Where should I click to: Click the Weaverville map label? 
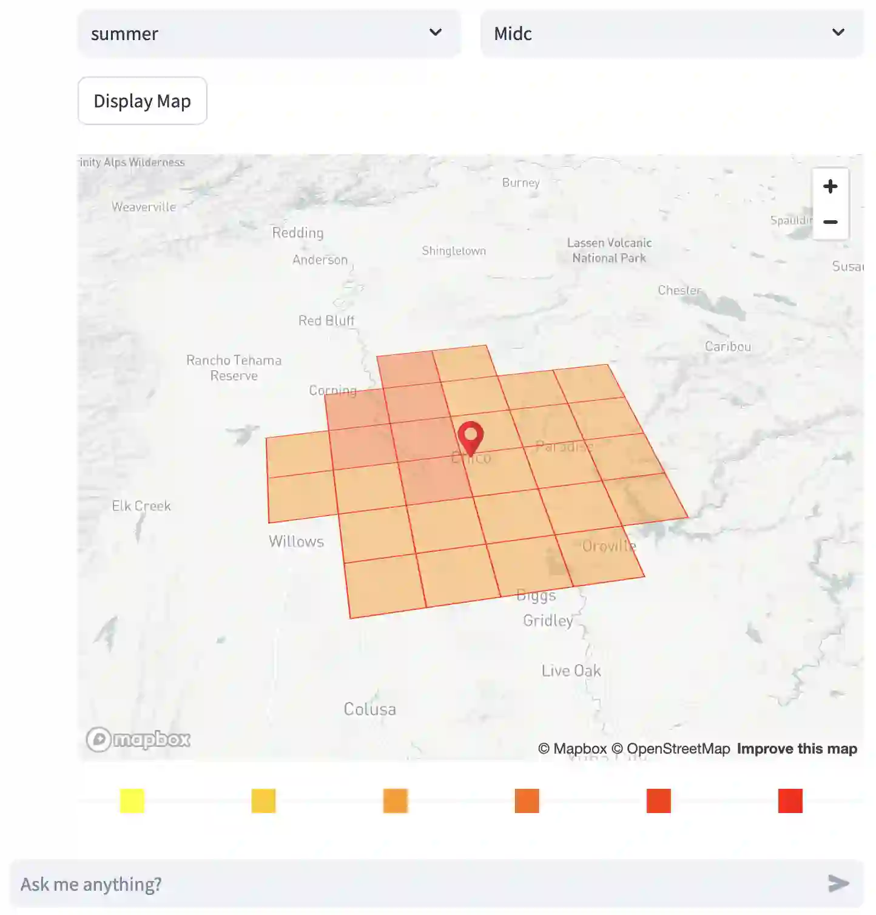[144, 207]
